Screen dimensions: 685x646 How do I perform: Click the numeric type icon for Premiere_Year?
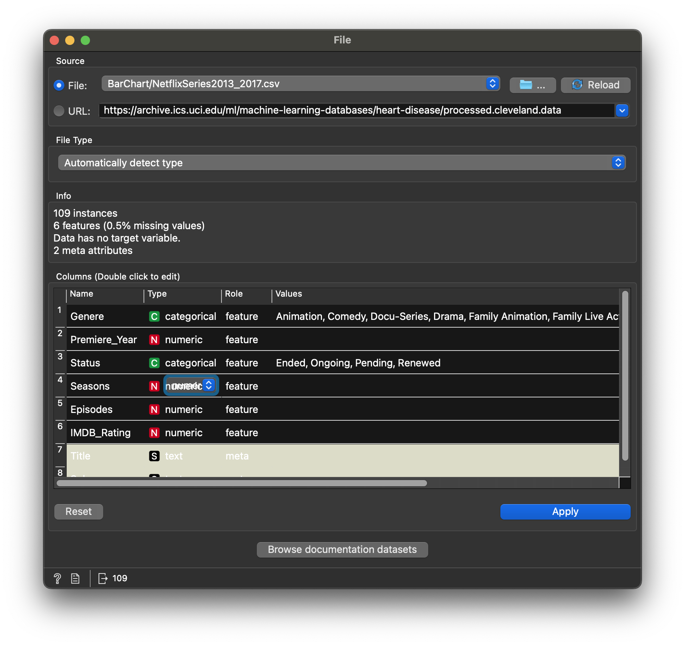154,340
